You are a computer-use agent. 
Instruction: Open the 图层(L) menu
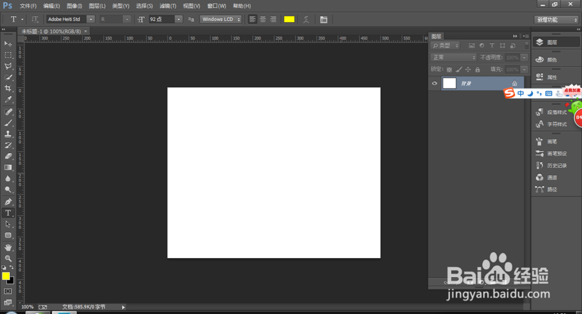pyautogui.click(x=97, y=6)
